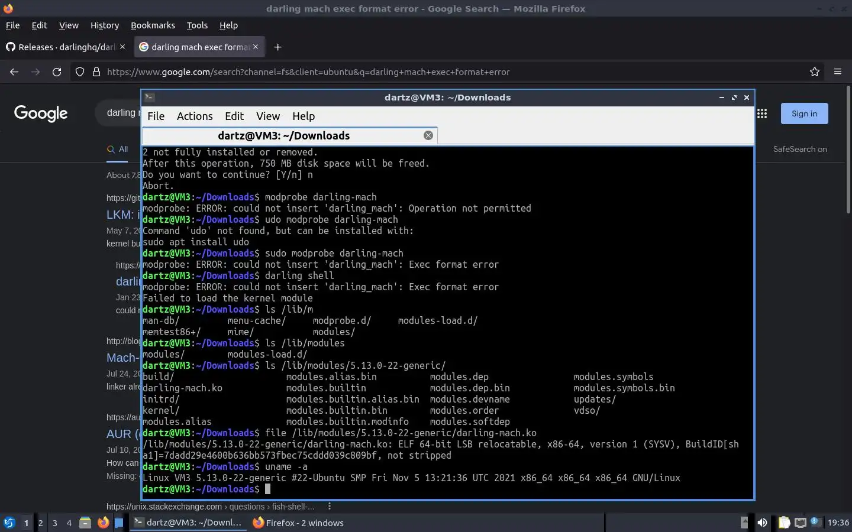Image resolution: width=852 pixels, height=532 pixels.
Task: Click the SafeSearch on label
Action: click(x=800, y=149)
